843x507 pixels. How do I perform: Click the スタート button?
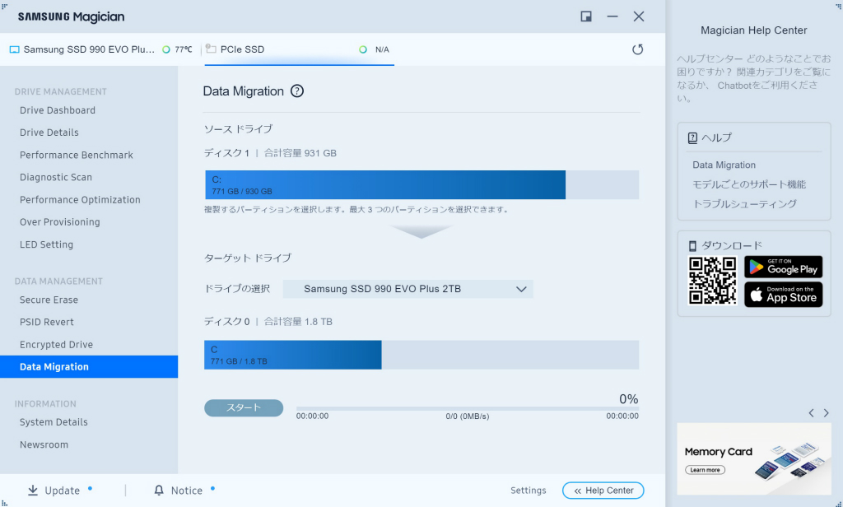[244, 408]
